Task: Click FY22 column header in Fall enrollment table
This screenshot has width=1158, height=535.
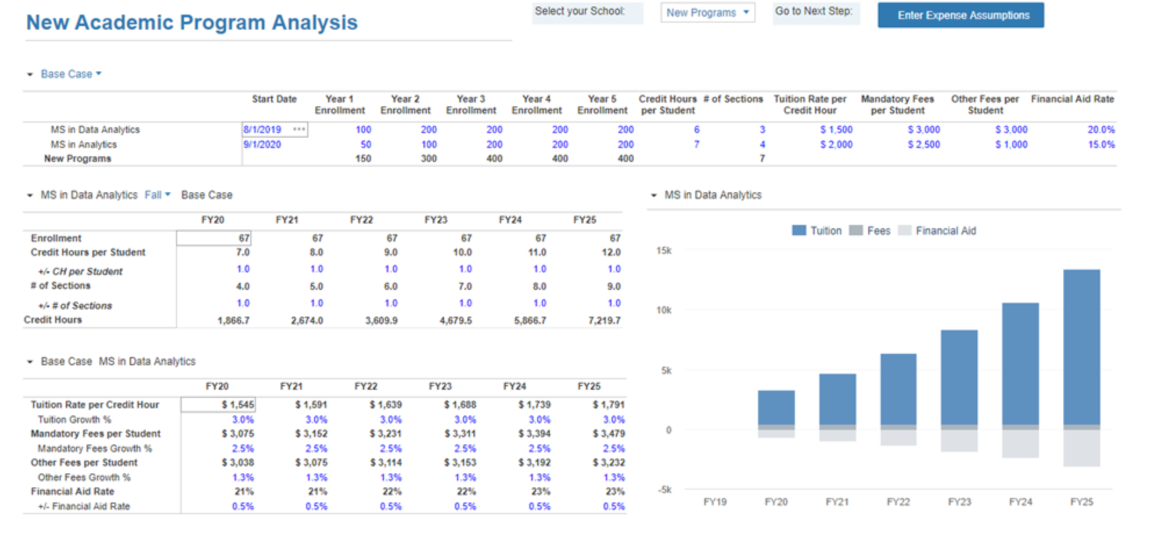Action: (x=361, y=220)
